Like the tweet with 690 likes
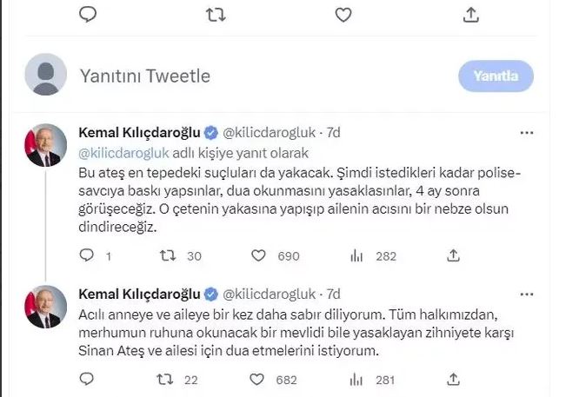The image size is (579, 397). 257,256
